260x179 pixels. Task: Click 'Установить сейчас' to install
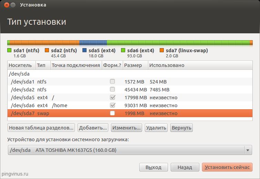pos(227,167)
